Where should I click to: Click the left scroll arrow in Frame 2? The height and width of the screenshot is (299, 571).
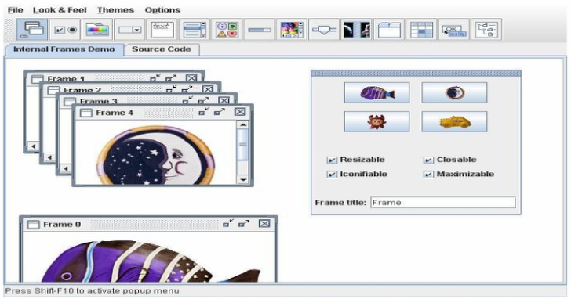(49, 157)
